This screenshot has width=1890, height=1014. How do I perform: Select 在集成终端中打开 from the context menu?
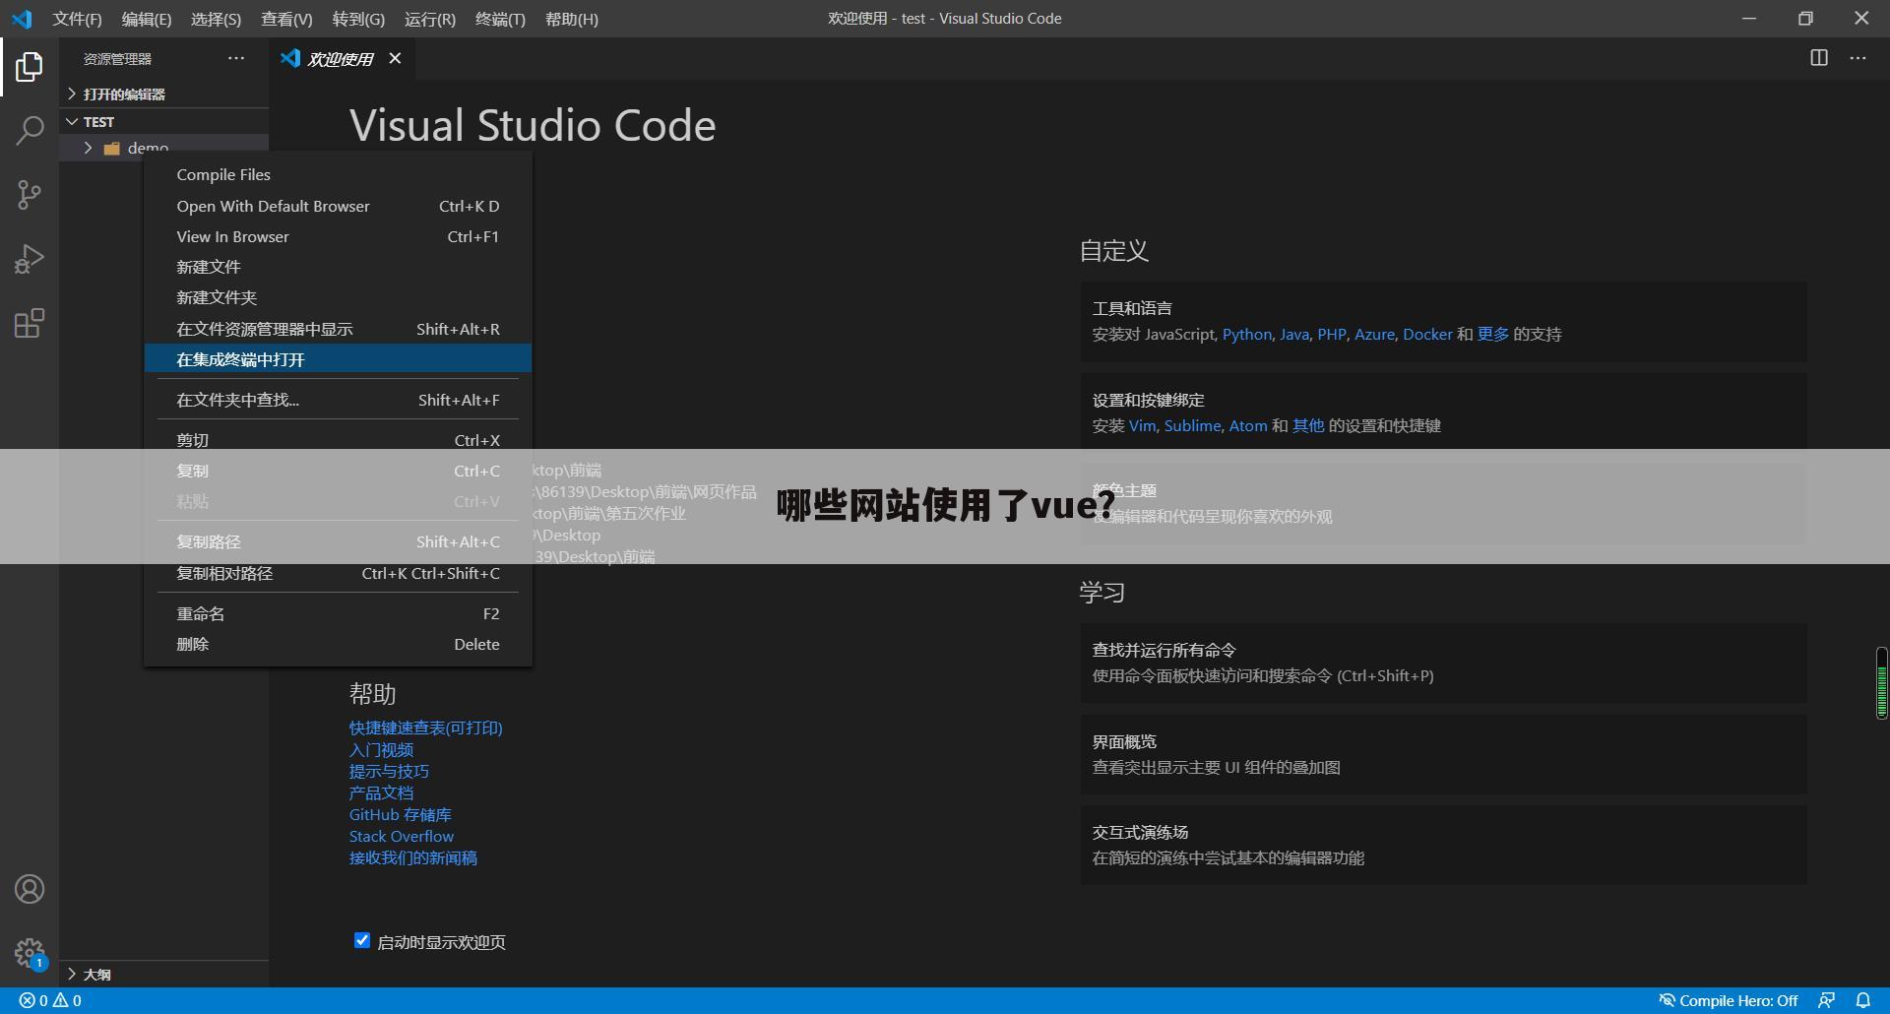tap(241, 358)
